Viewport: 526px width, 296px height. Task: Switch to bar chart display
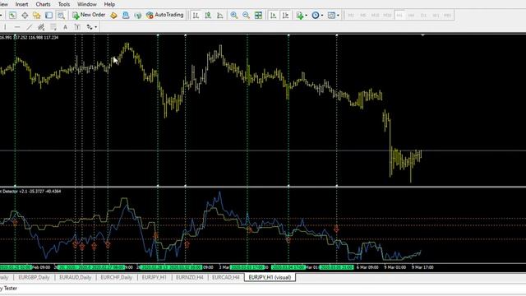(196, 15)
